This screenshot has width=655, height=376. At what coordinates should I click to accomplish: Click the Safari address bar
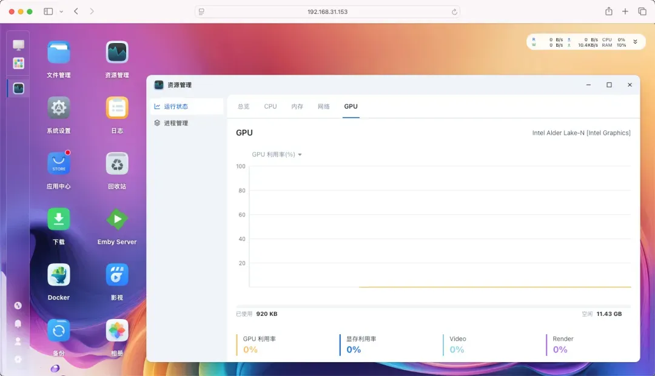[x=327, y=12]
